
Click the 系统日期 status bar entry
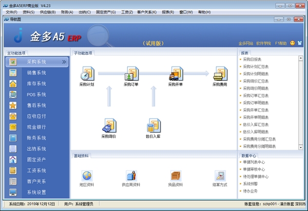click(32, 204)
